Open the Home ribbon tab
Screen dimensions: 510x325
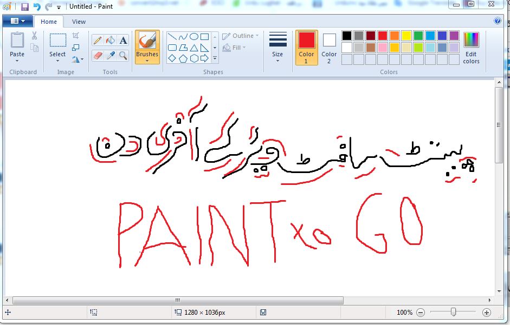pos(49,22)
